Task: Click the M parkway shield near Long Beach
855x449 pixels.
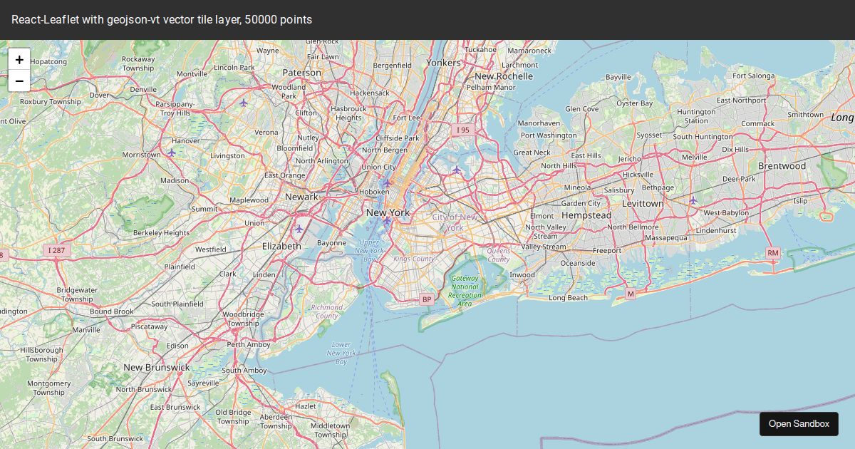Action: pos(630,293)
